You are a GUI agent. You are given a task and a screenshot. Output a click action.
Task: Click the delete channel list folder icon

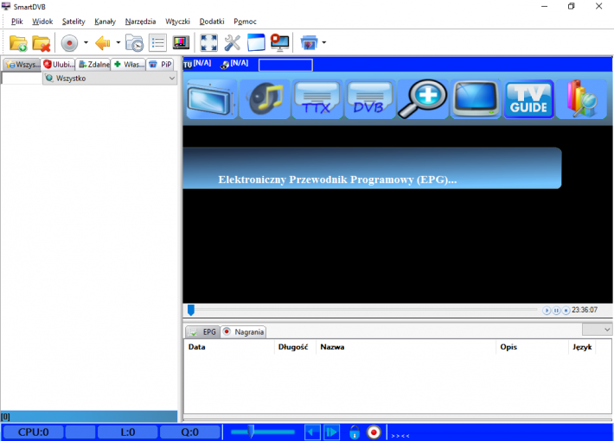tap(42, 43)
